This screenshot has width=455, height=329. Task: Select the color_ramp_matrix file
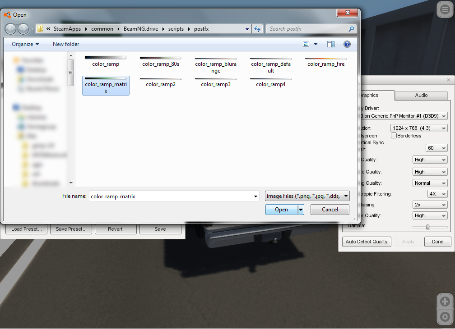pyautogui.click(x=106, y=86)
